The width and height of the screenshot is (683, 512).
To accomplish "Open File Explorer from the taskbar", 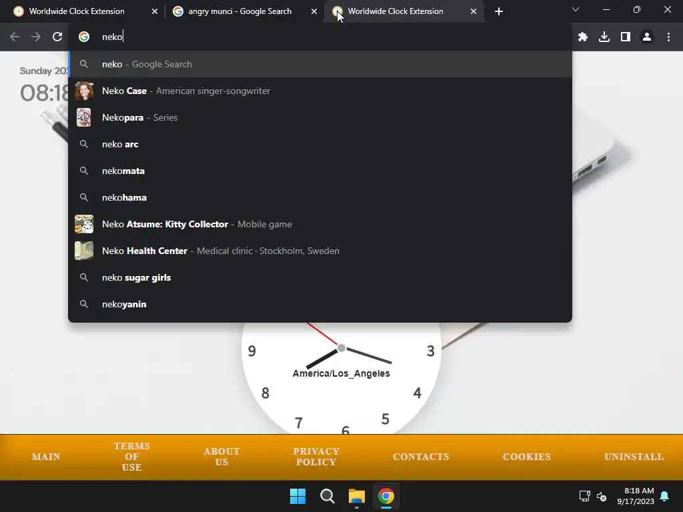I will point(357,496).
